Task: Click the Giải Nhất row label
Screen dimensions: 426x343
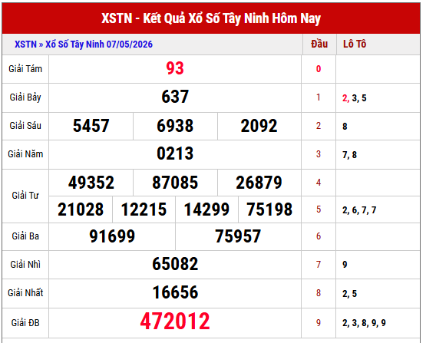Action: (25, 293)
